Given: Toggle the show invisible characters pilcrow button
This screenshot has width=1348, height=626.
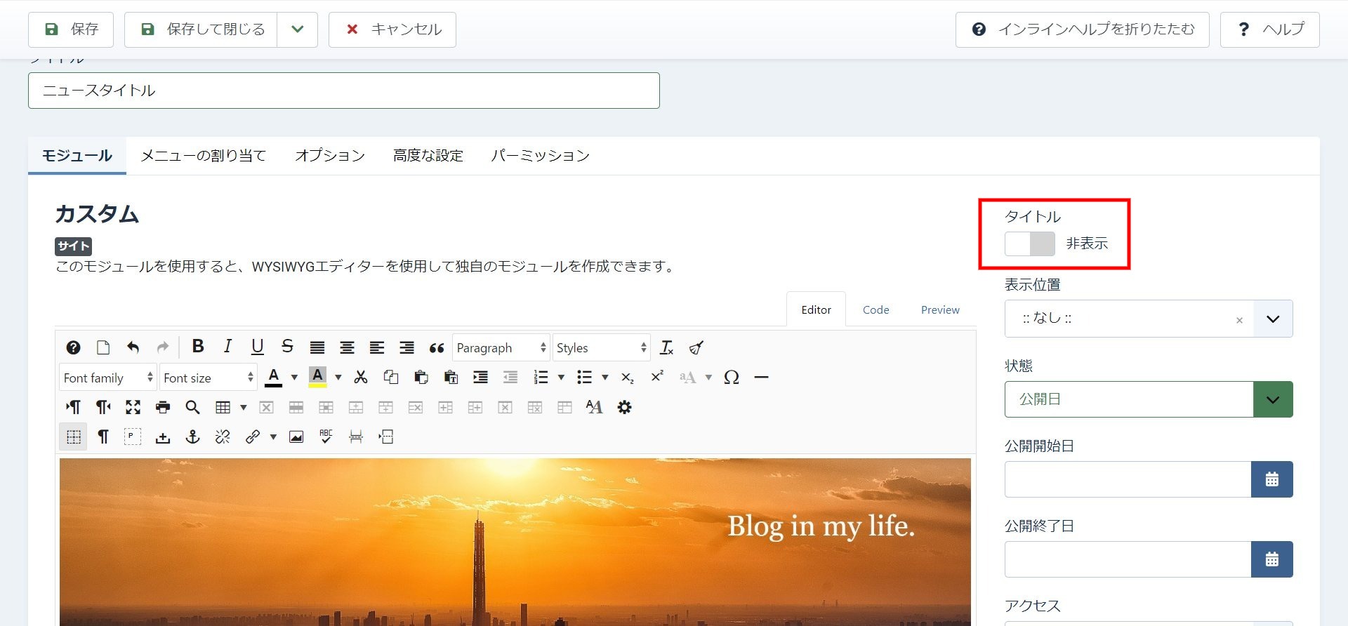Looking at the screenshot, I should click(x=103, y=437).
